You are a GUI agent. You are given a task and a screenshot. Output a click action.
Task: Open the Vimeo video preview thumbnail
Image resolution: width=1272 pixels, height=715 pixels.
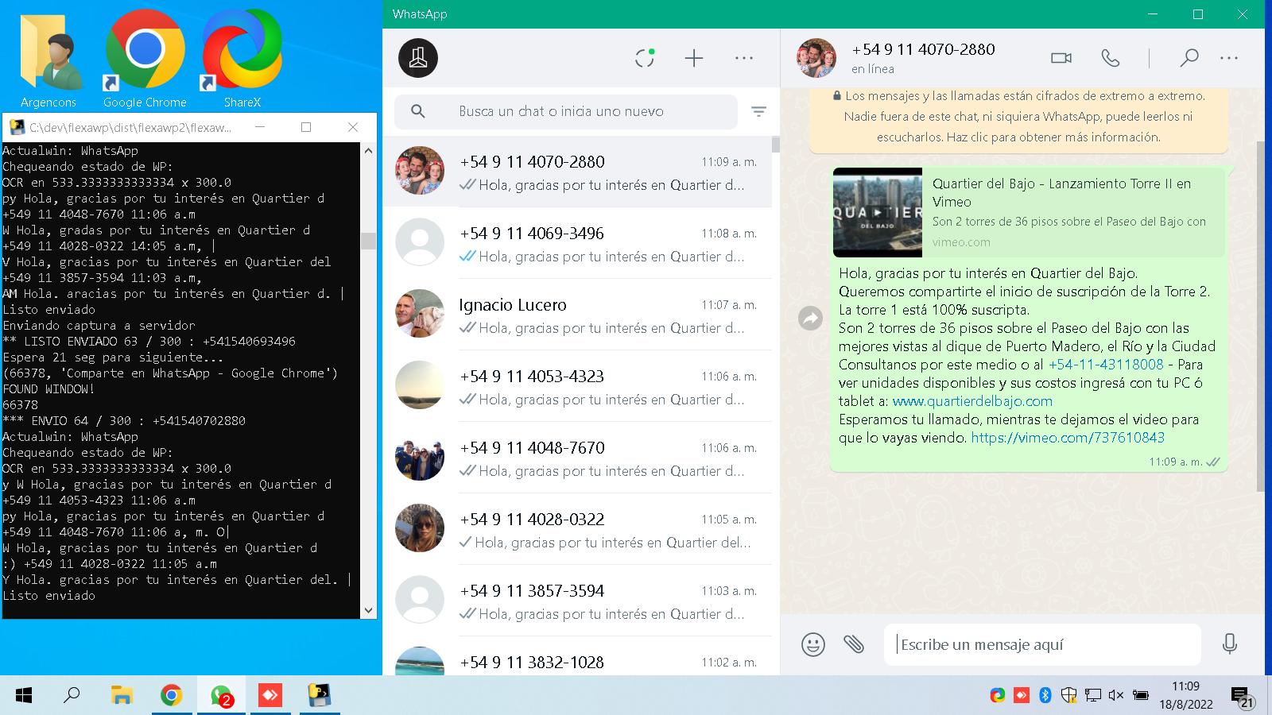(x=878, y=212)
